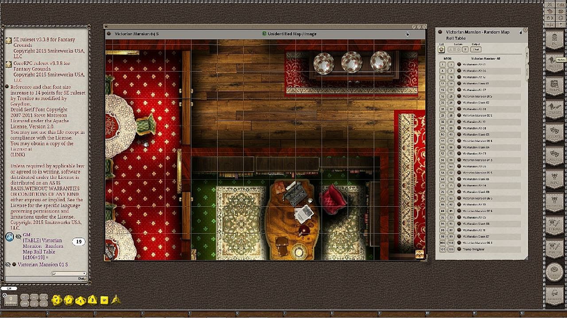The width and height of the screenshot is (567, 318).
Task: Toggle GM visibility eye on chat roll
Action: tap(18, 237)
